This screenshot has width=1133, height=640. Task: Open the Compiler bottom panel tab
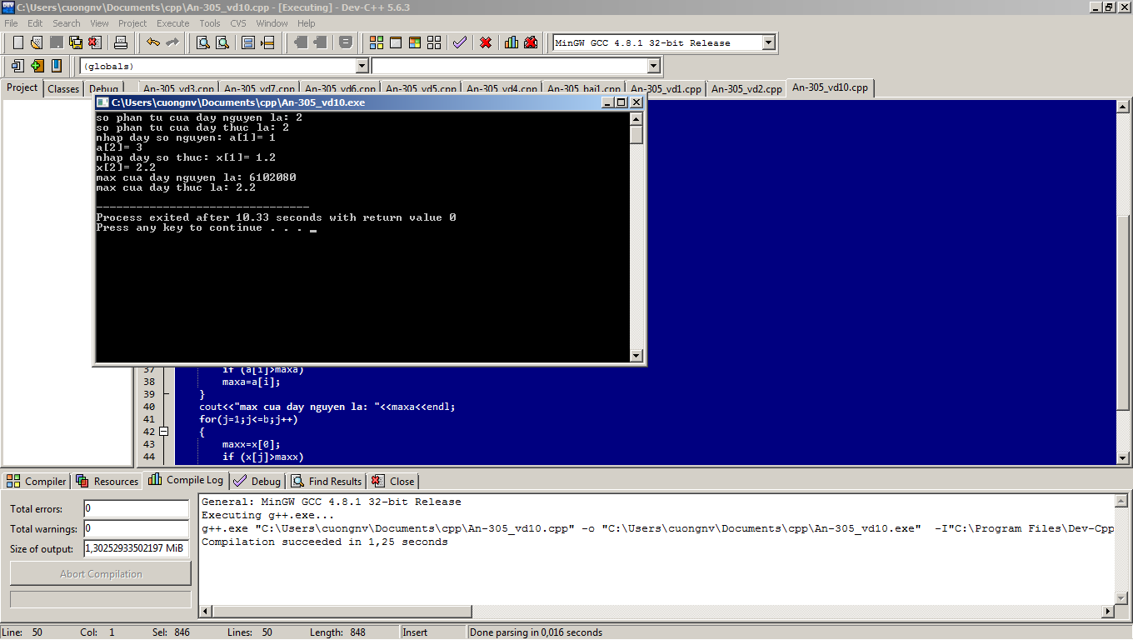tap(37, 481)
